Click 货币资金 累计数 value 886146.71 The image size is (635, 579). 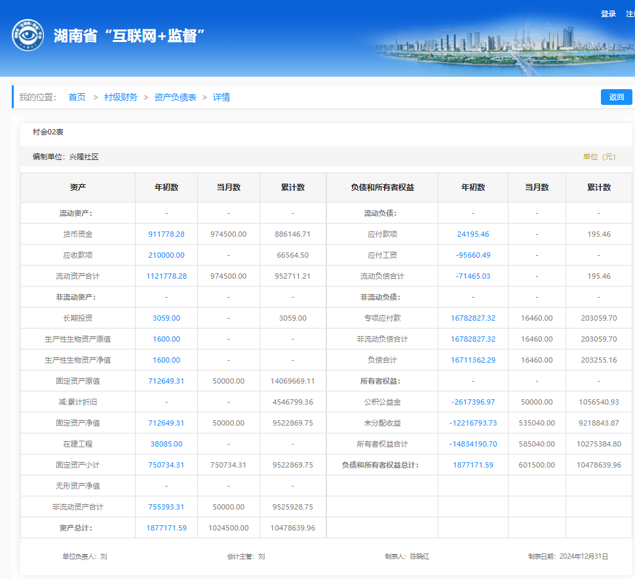292,234
